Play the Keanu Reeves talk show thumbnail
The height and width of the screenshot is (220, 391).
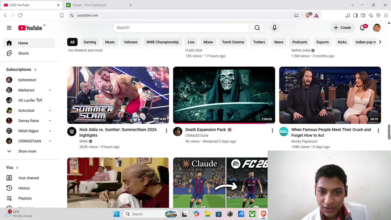(x=330, y=95)
